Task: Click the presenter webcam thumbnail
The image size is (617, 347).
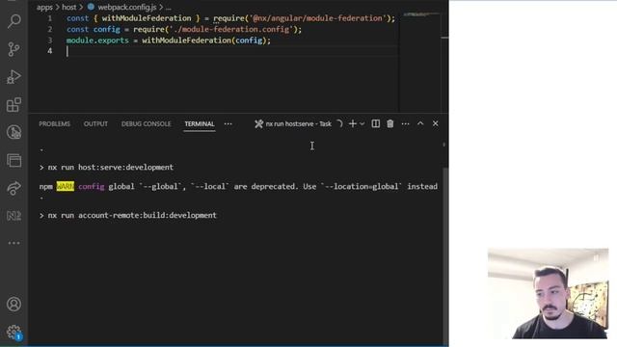Action: [x=549, y=293]
